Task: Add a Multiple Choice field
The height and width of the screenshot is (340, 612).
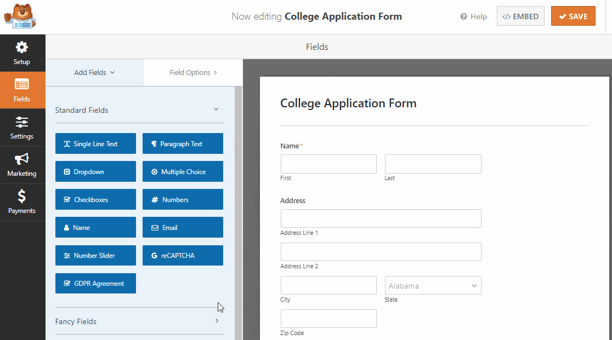Action: pyautogui.click(x=183, y=171)
